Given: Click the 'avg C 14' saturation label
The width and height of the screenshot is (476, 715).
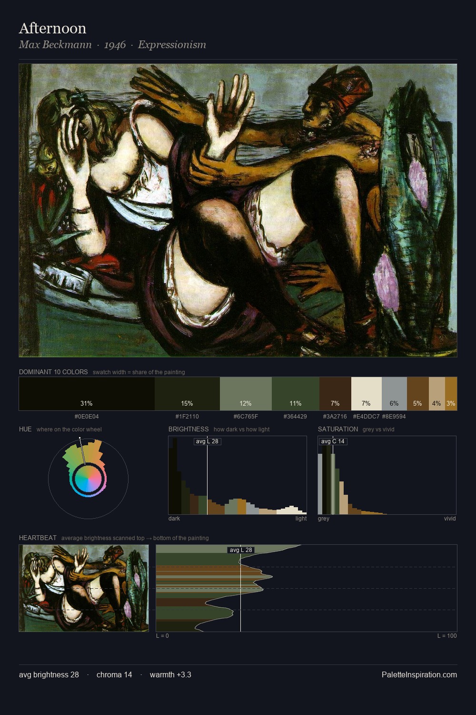Looking at the screenshot, I should [333, 441].
